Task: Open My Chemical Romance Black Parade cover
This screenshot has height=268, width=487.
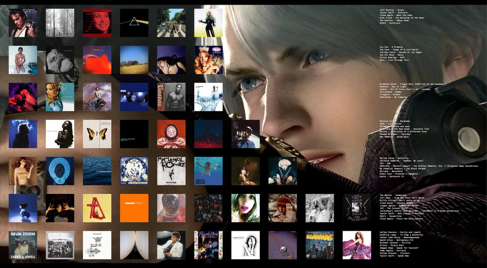Action: (x=171, y=171)
